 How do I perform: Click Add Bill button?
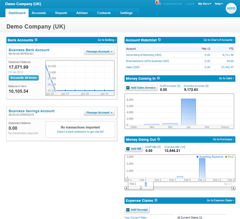pos(134,149)
